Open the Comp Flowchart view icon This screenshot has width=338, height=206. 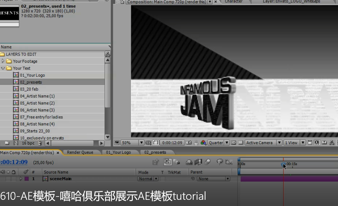[x=332, y=143]
